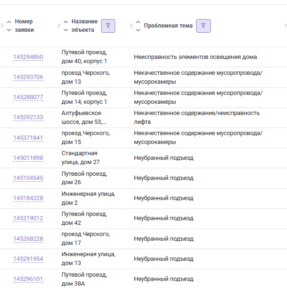This screenshot has height=301, width=287.
Task: Click the Проблемная тема column header label
Action: [x=168, y=26]
